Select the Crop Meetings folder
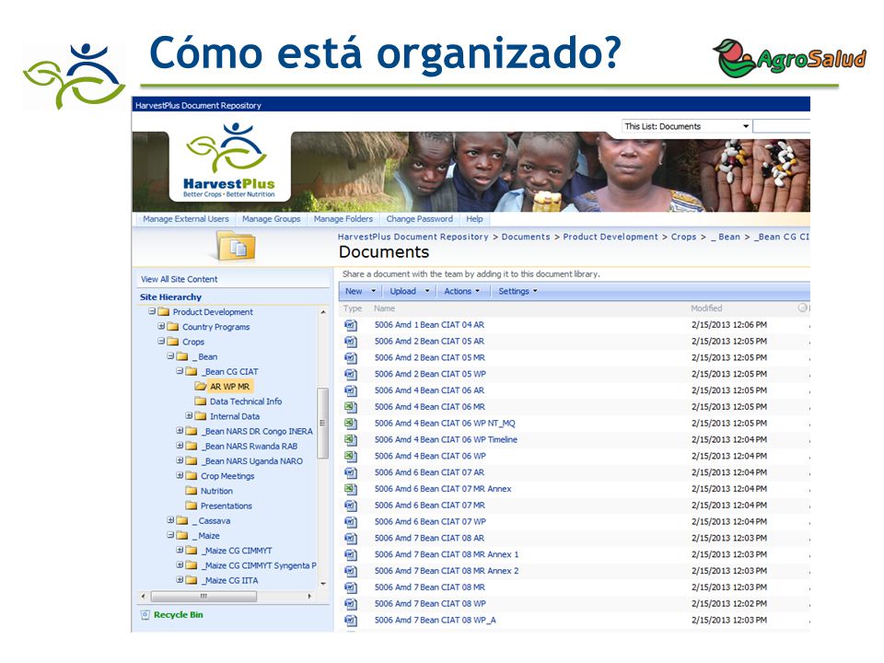 pos(227,476)
